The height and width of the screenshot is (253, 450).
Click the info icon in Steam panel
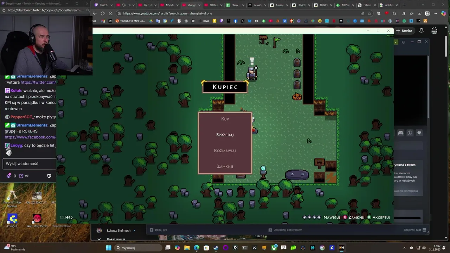click(x=410, y=133)
